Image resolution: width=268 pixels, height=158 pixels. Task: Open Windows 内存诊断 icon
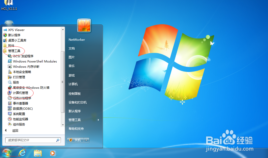tap(10, 66)
